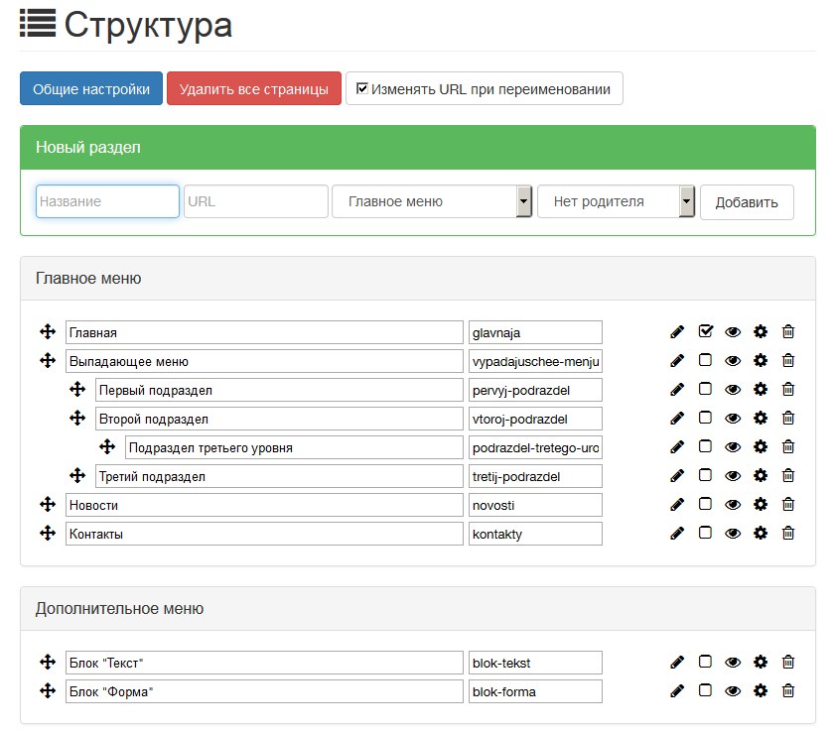Check the checkbox in Блок "Текст" row
The width and height of the screenshot is (834, 734).
(x=705, y=662)
